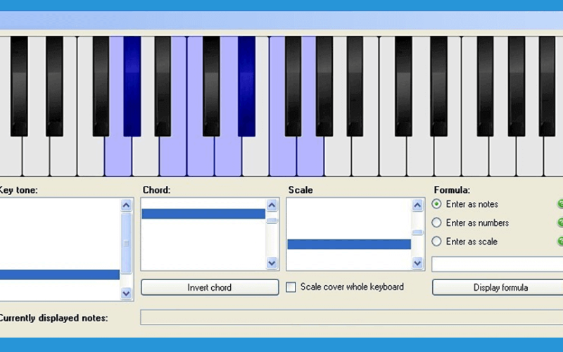Click the Scale list up arrow
The height and width of the screenshot is (352, 563).
click(417, 205)
